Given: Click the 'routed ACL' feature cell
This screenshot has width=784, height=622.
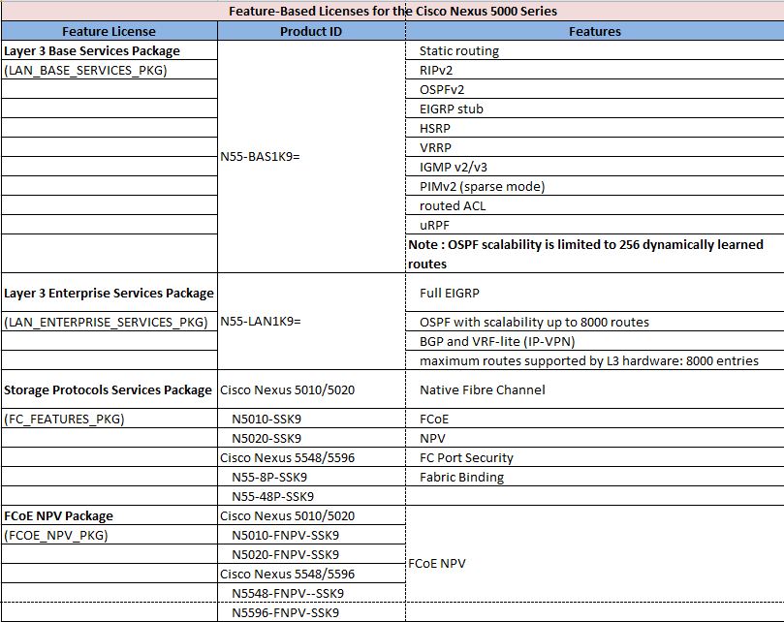Looking at the screenshot, I should [594, 205].
